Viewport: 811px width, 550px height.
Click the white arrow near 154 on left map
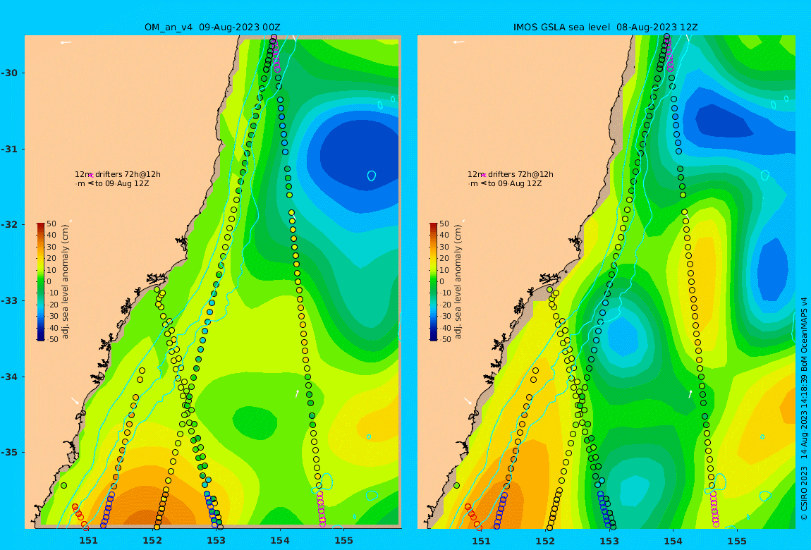[298, 393]
